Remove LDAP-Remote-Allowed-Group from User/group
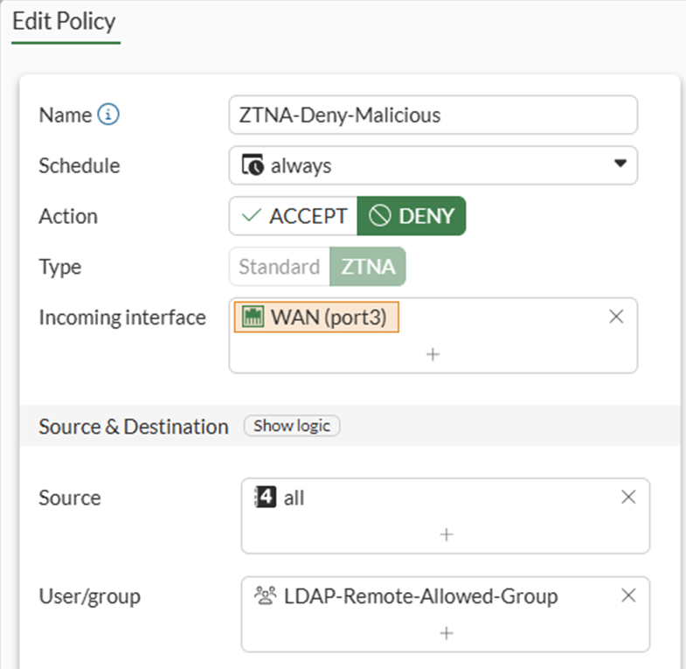The height and width of the screenshot is (669, 686). tap(627, 596)
